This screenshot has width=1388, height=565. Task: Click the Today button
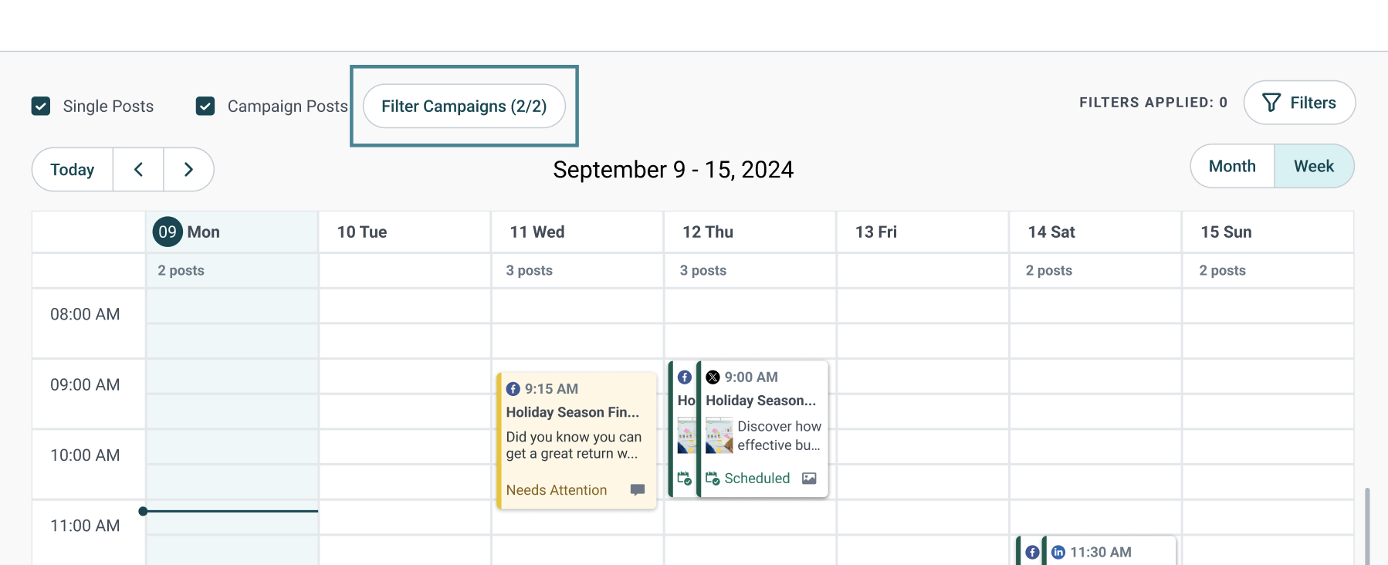[x=73, y=169]
